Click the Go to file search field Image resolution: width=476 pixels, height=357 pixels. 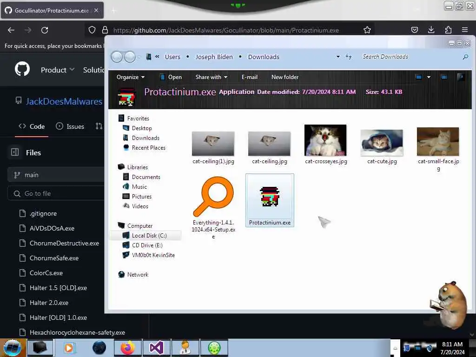(x=56, y=193)
